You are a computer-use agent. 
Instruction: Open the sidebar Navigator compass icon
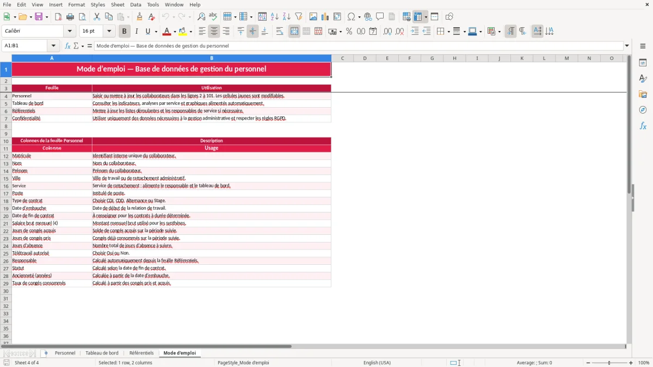(643, 110)
